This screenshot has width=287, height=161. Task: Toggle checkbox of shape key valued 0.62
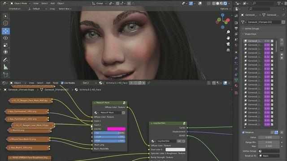point(272,116)
